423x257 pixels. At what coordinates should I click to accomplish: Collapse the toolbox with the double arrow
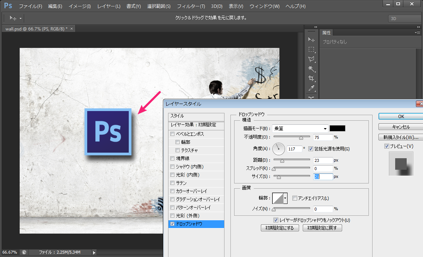pos(315,27)
